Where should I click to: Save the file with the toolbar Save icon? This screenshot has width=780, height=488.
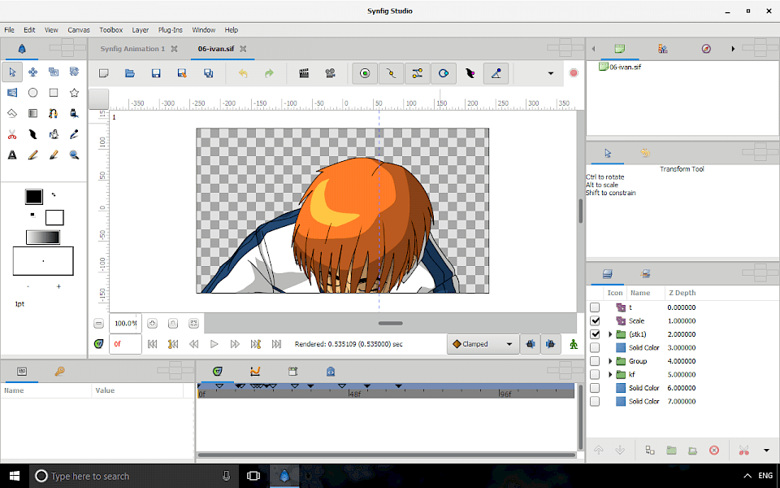coord(156,73)
